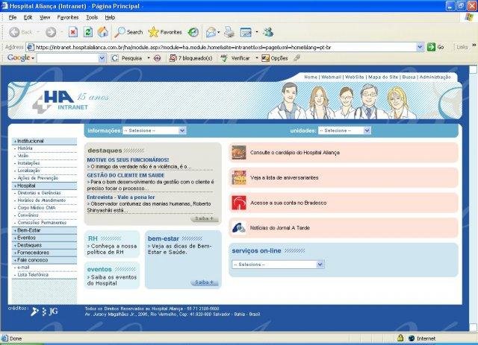
Task: Click the Links toolbar label
Action: tap(462, 47)
